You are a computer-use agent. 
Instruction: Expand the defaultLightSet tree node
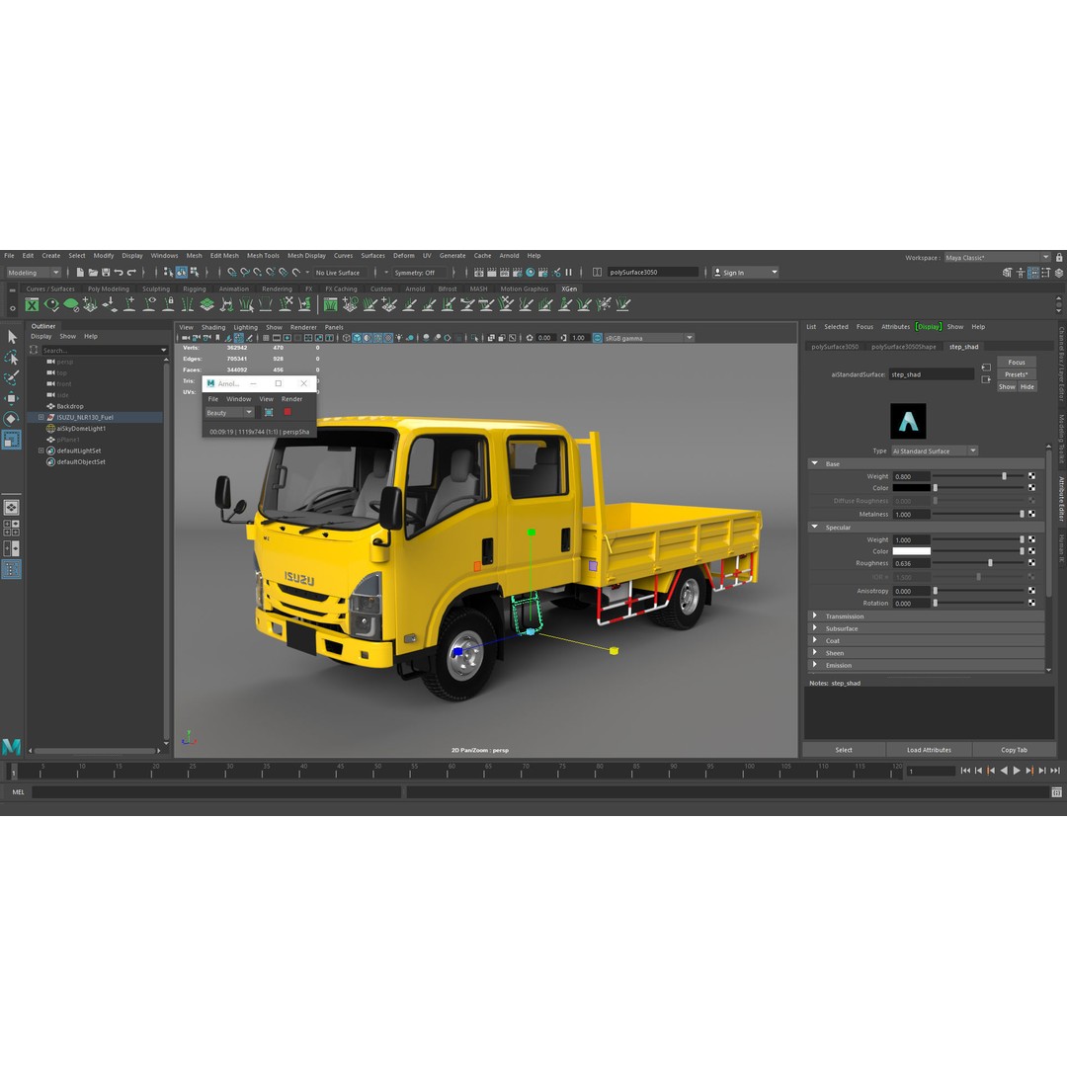[x=41, y=451]
